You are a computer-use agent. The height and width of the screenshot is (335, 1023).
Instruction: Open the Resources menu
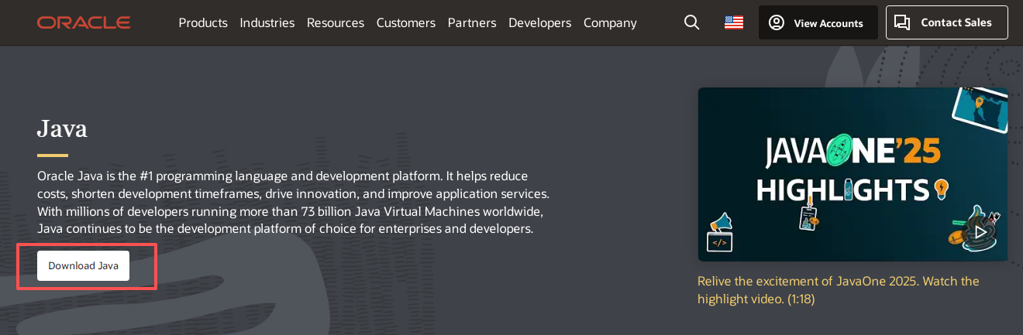pyautogui.click(x=336, y=22)
